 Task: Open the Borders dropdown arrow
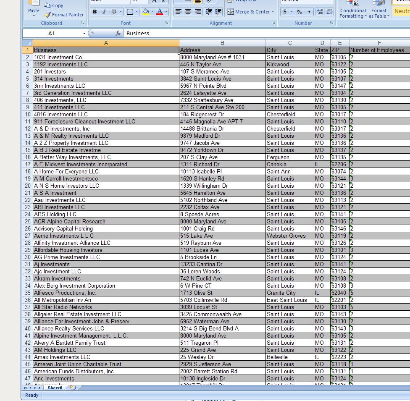(x=137, y=12)
